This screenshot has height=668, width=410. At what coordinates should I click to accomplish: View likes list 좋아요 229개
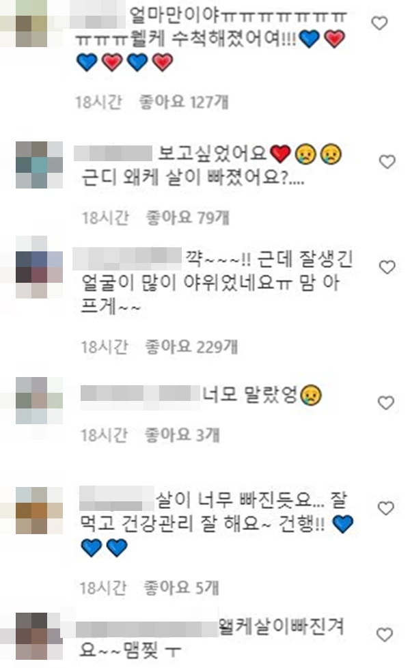[191, 347]
